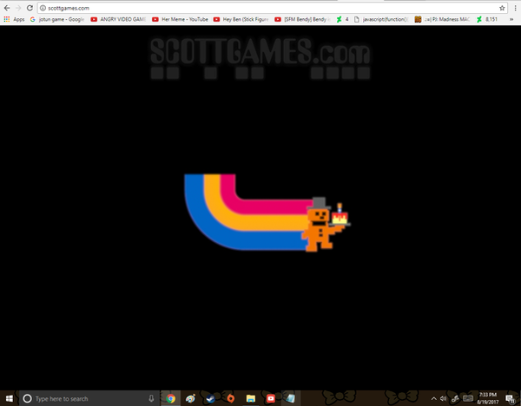Open the '[SFM Bendy] Bendy' bookmark
The image size is (521, 406).
coord(302,19)
